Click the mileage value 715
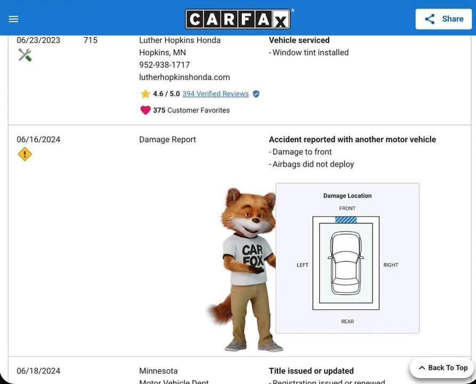 (x=91, y=40)
